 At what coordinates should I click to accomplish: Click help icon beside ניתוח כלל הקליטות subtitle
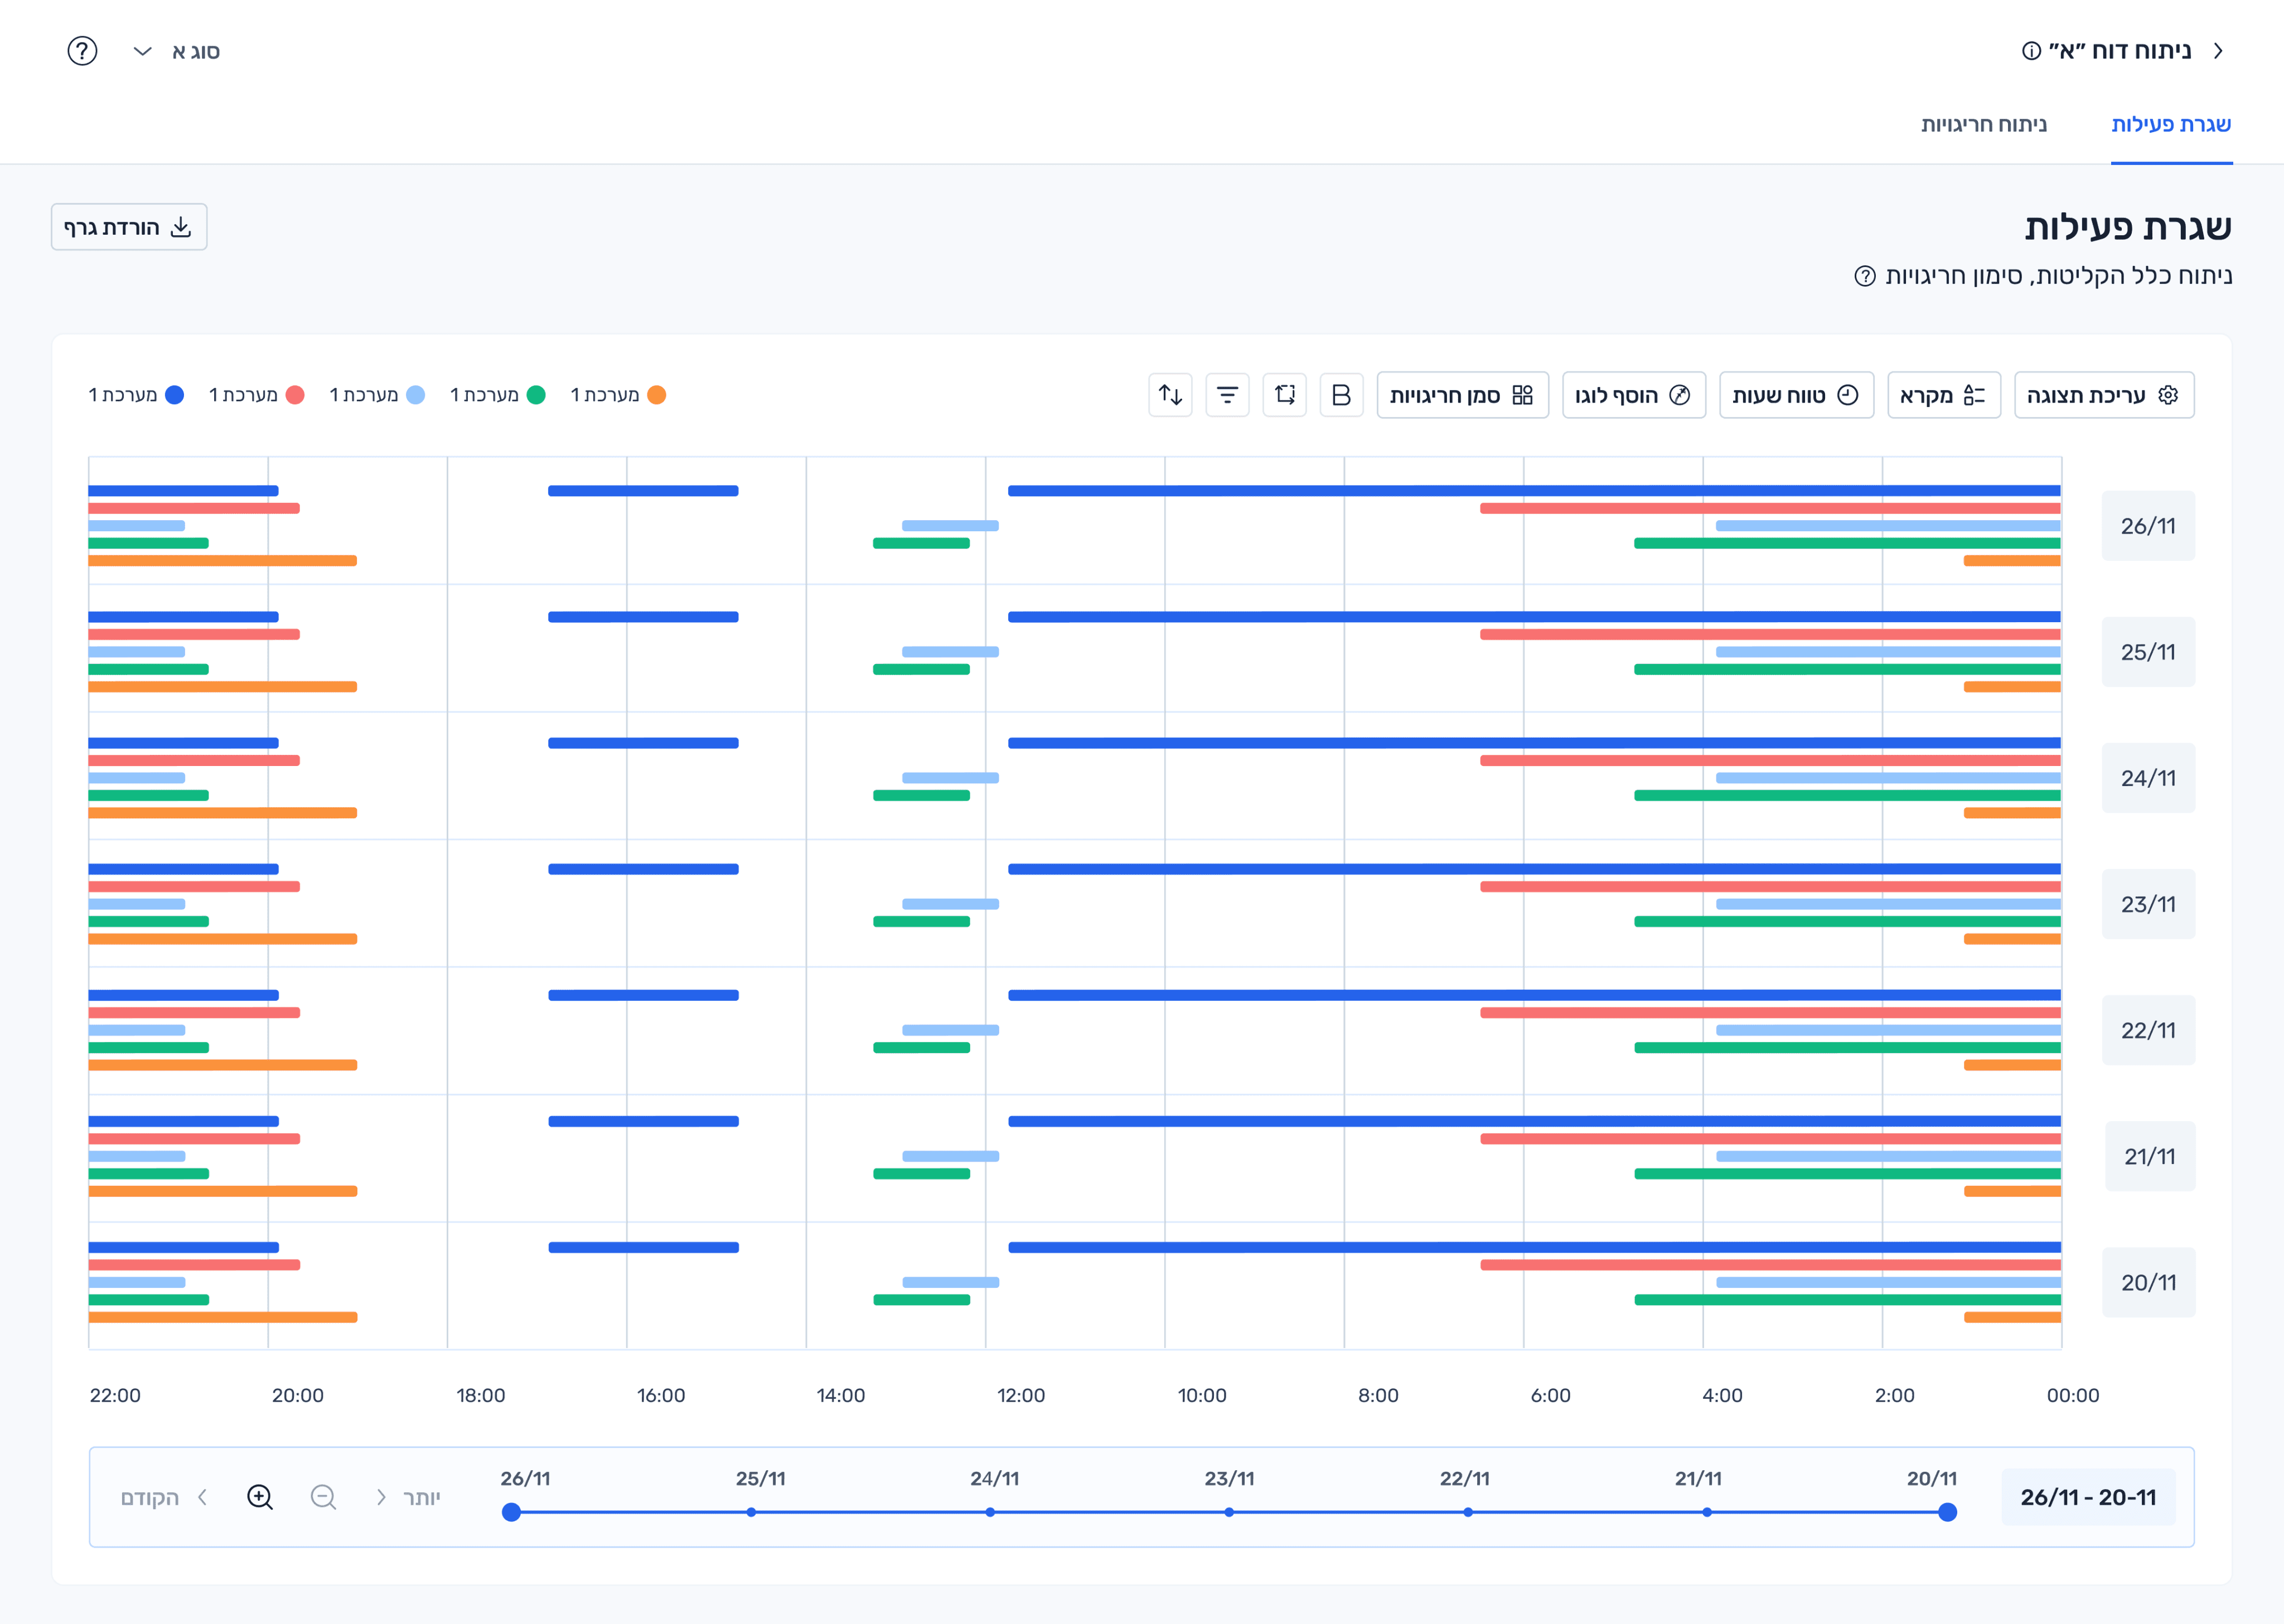coord(1865,276)
